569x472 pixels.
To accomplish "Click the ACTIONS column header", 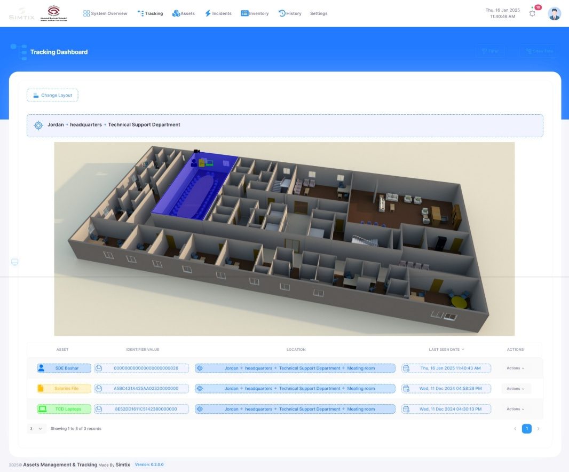I will tap(515, 349).
